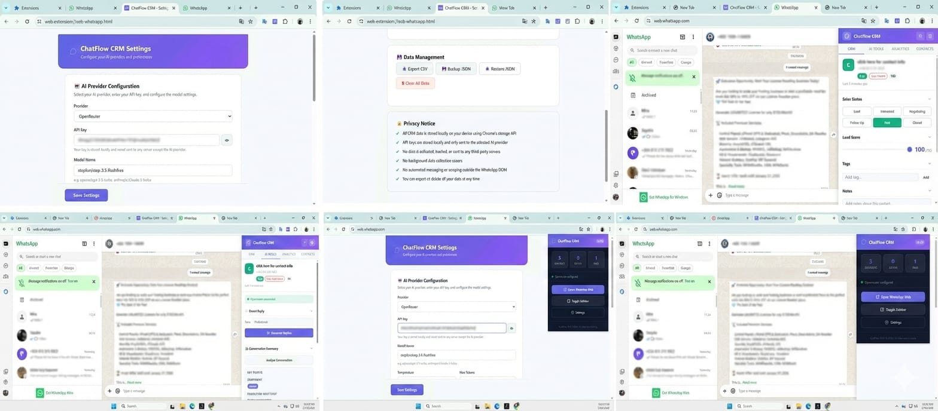Collapse the Notes section chevron

[x=929, y=191]
